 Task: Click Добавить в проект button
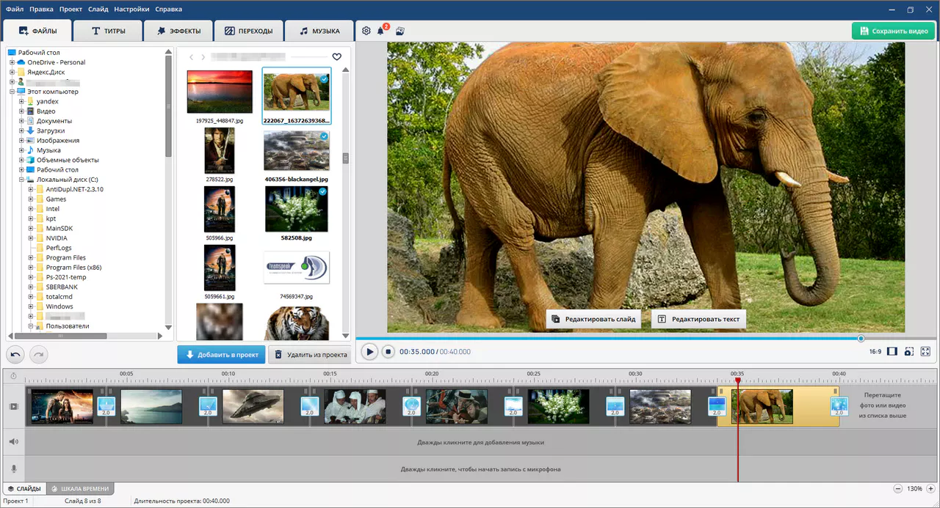tap(221, 355)
